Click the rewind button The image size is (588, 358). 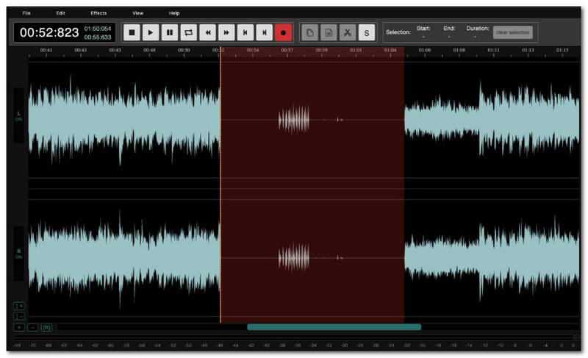click(207, 32)
